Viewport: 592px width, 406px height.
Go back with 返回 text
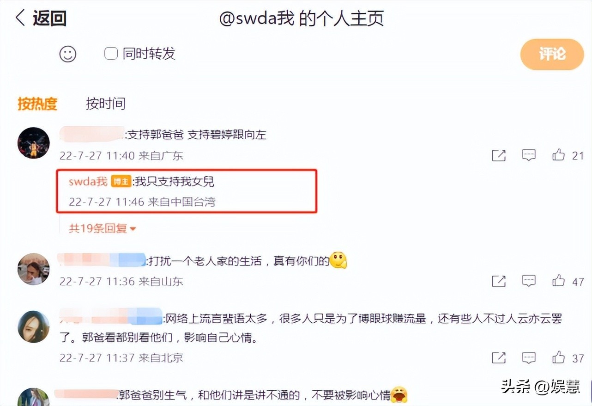(49, 18)
